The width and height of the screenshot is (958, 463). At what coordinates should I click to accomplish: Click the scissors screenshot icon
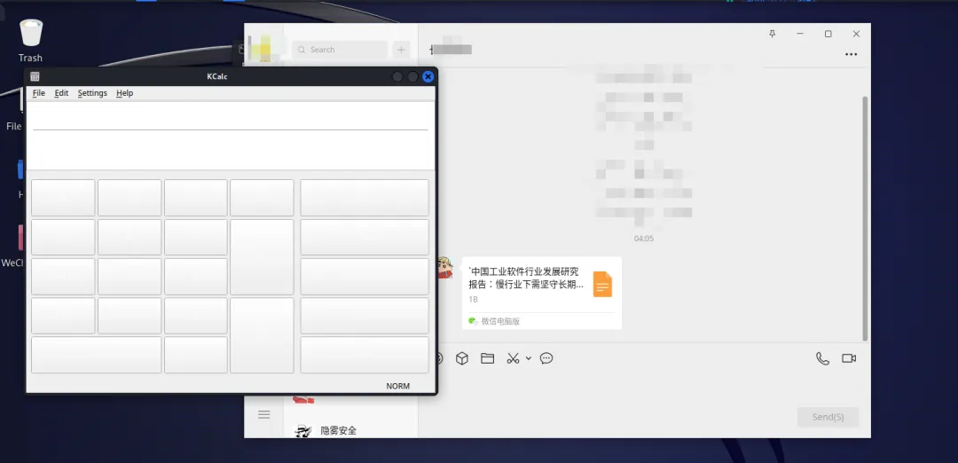pos(513,358)
